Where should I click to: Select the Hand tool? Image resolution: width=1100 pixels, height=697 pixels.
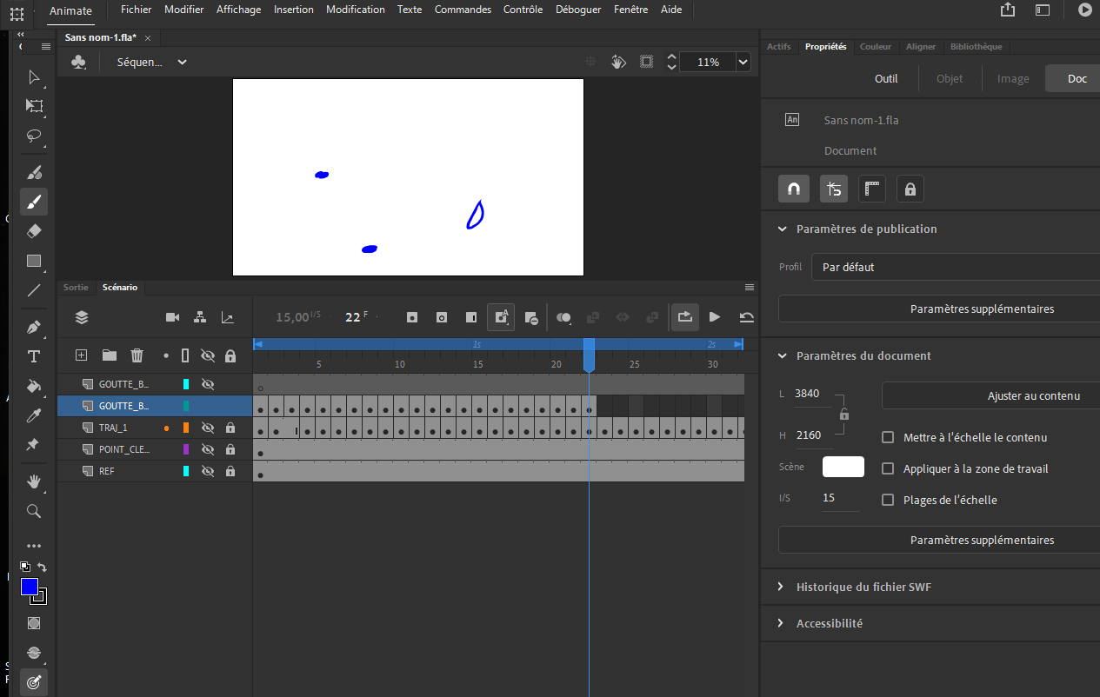point(34,481)
